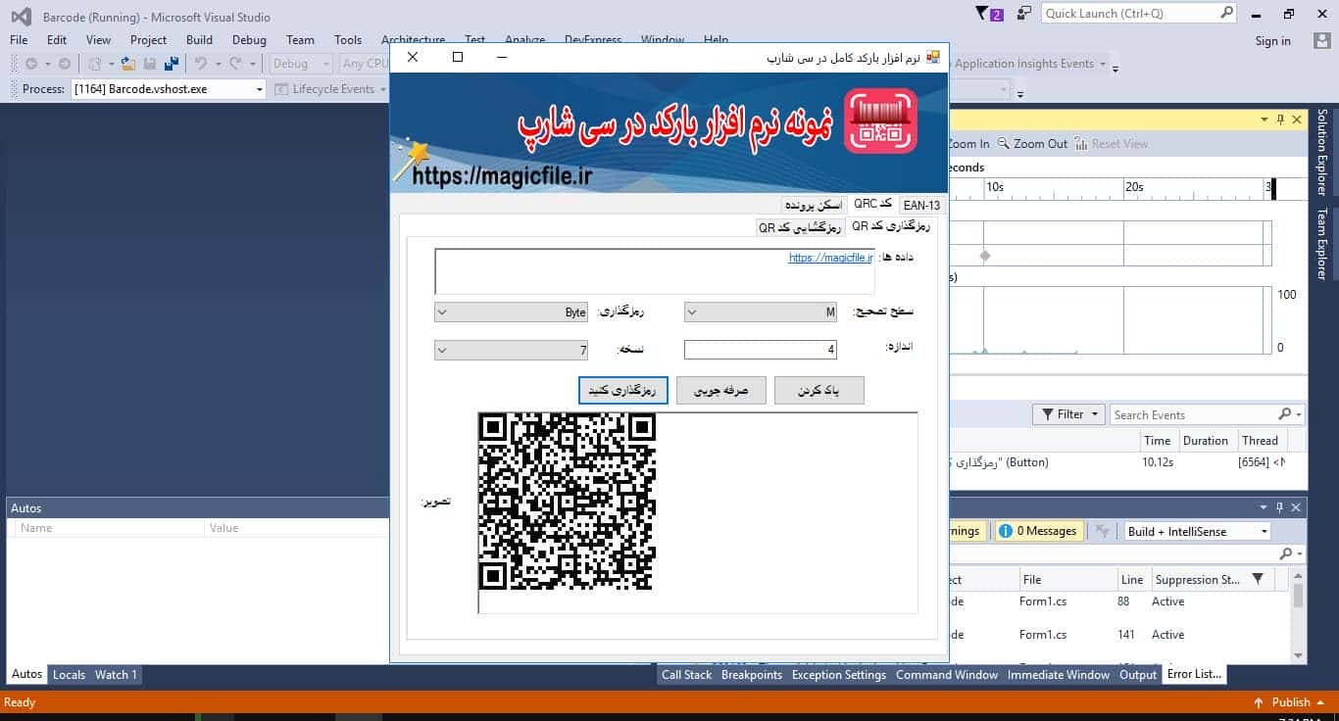Open the Build menu
This screenshot has height=721, width=1339.
pos(199,40)
